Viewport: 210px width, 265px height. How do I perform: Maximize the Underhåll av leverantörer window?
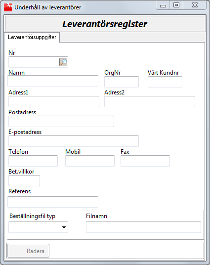click(x=176, y=5)
